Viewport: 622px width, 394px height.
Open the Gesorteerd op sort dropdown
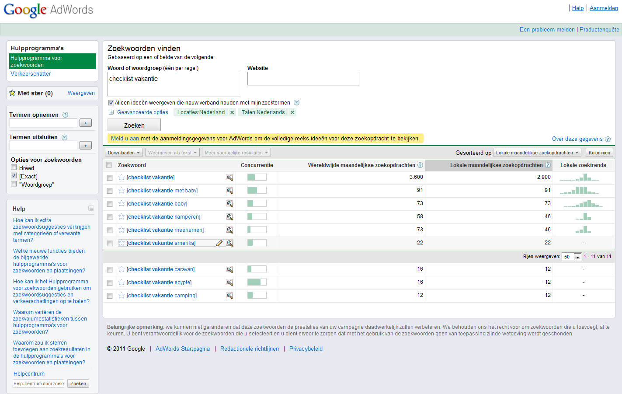(x=537, y=153)
